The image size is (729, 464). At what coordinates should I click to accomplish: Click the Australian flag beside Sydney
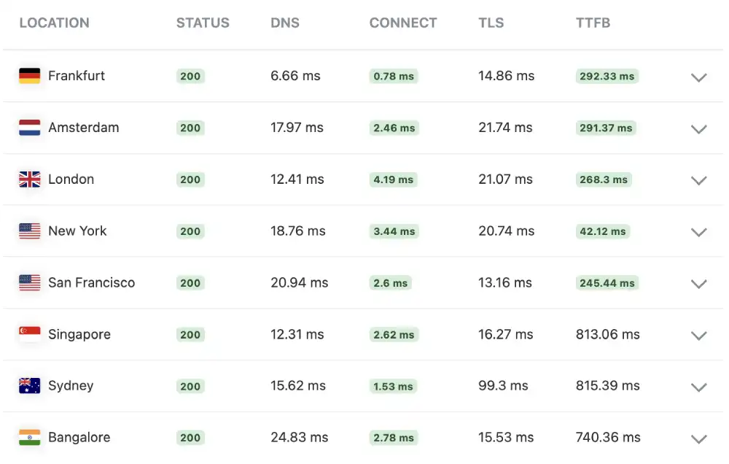[x=29, y=386]
